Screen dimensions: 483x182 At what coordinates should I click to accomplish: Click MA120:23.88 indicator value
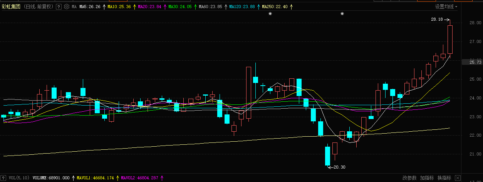242,7
